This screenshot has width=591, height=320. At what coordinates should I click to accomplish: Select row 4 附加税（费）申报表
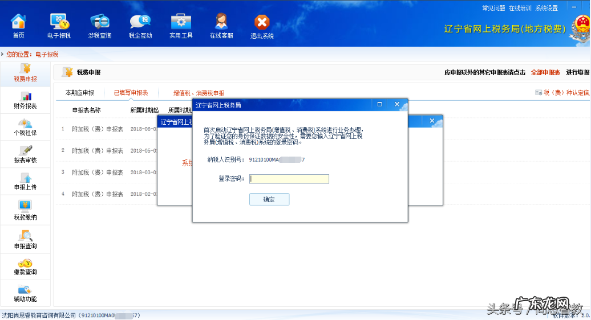pos(98,194)
